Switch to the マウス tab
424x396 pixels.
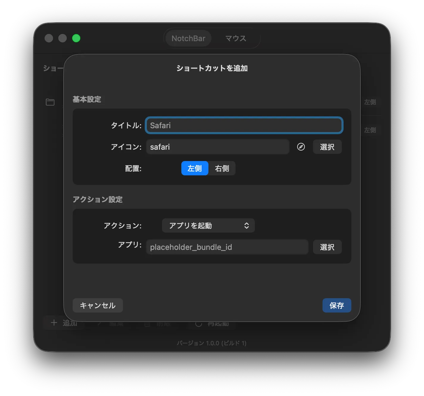[x=236, y=38]
